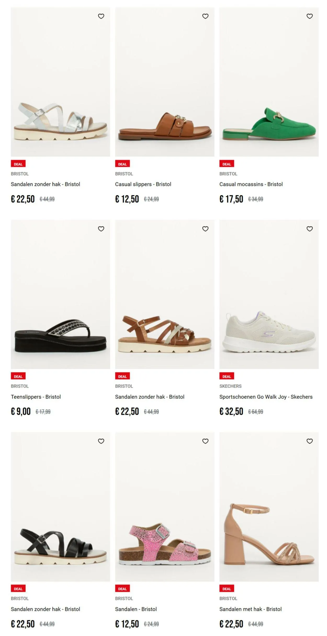
Task: Click heart icon on brown Casual slippers
Action: (205, 16)
